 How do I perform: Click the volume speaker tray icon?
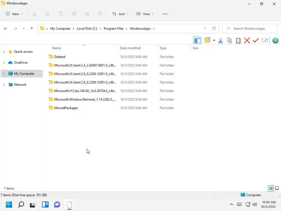coord(255,204)
